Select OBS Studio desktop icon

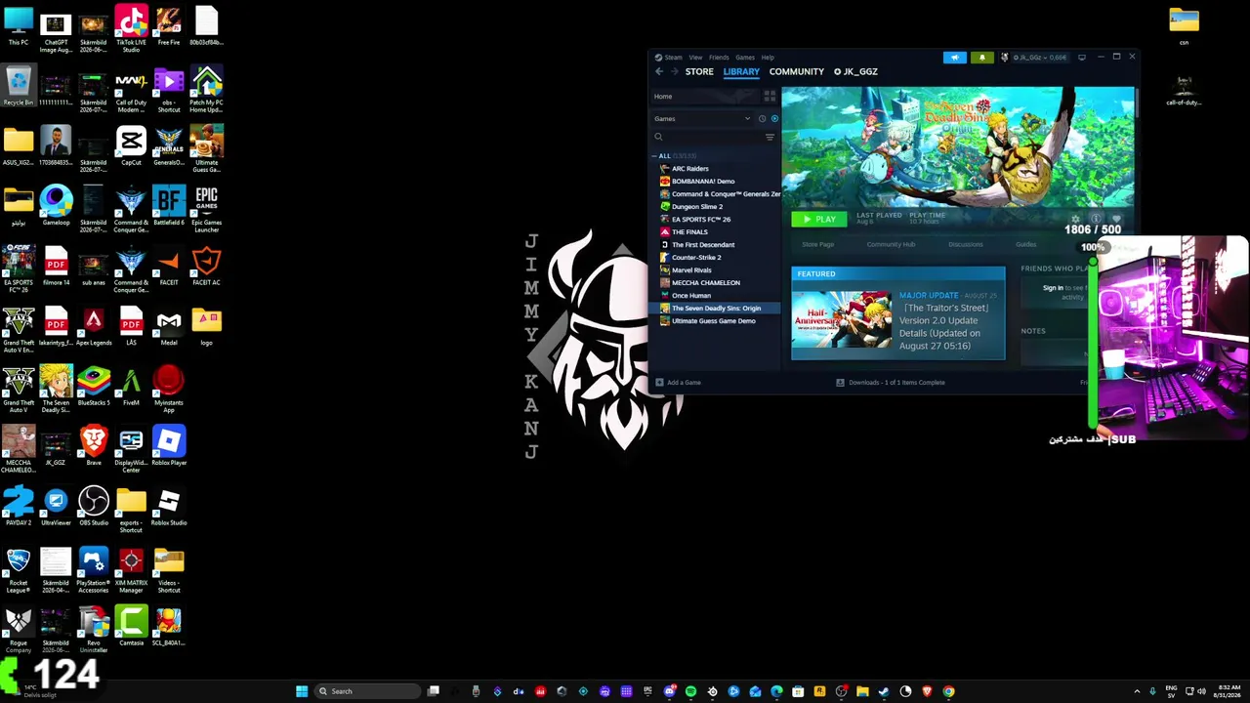pos(94,507)
